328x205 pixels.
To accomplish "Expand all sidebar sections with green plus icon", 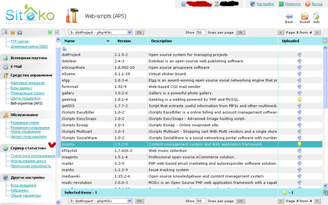I will [50, 32].
